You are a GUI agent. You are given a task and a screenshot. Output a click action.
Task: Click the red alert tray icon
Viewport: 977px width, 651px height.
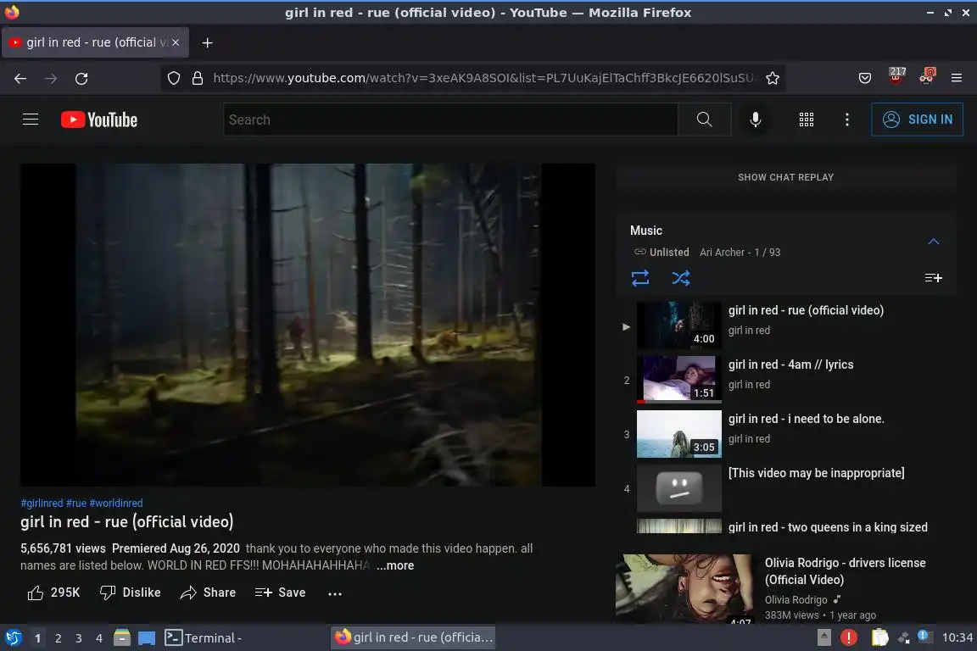click(849, 637)
